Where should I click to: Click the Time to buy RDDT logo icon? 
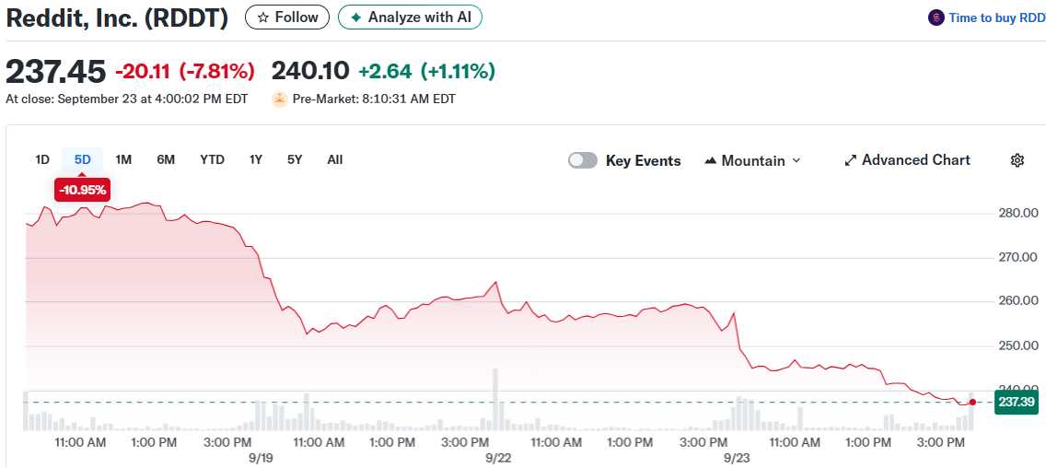click(x=936, y=18)
